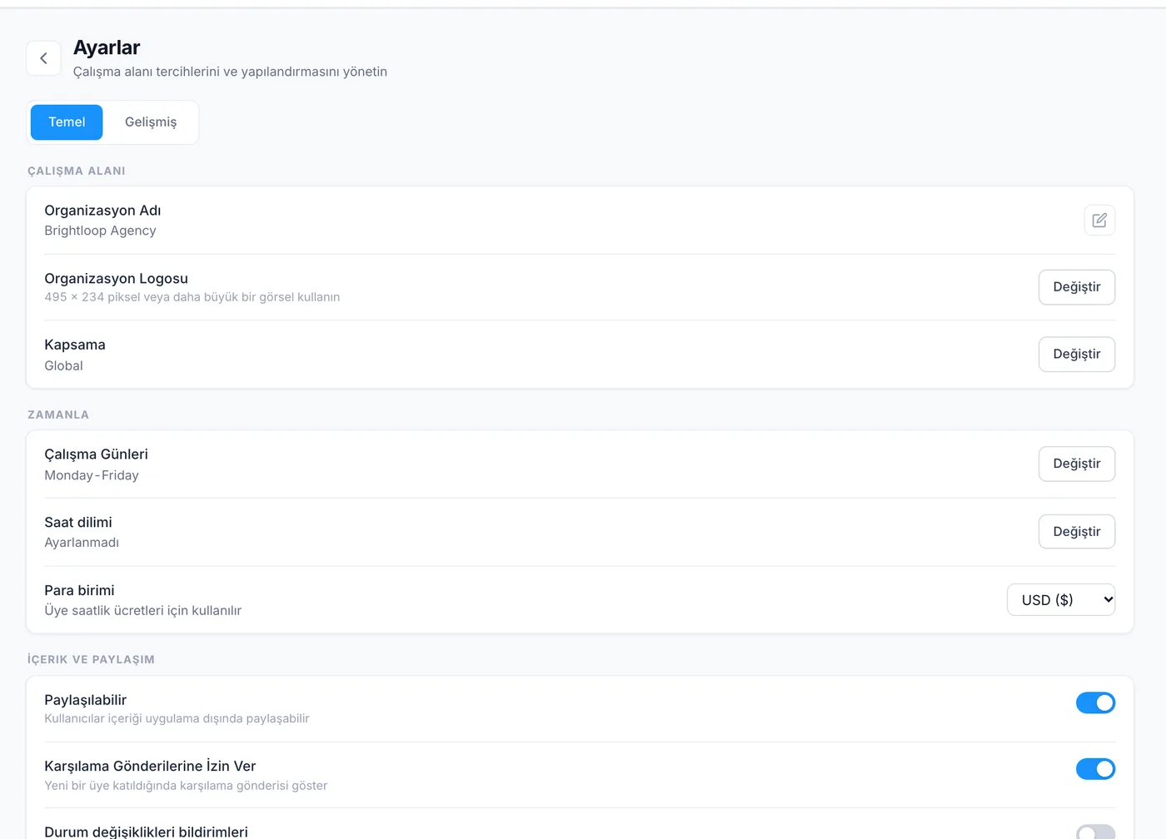
Task: Click the Kullanıcılar içeriği paylaşabilir description
Action: tap(177, 719)
